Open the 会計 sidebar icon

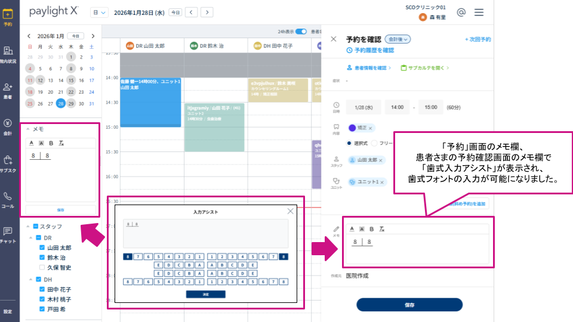pyautogui.click(x=8, y=127)
